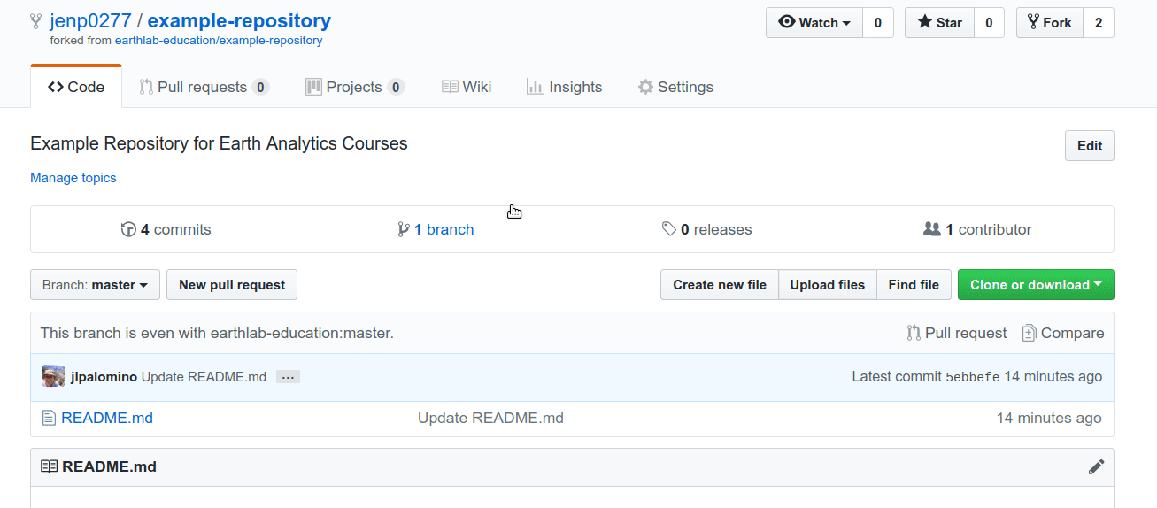Click Create new file button

[720, 285]
